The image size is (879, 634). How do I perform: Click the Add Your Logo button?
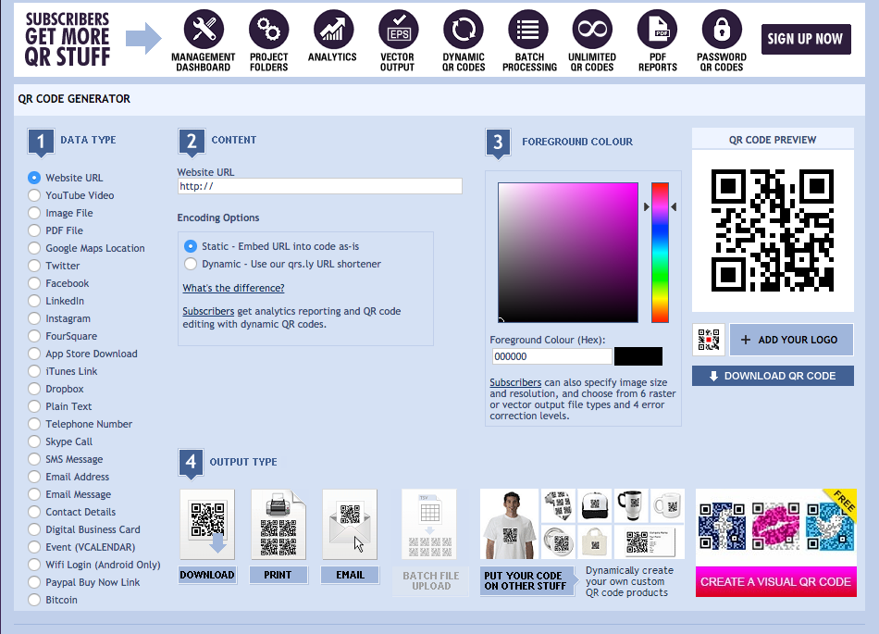tap(791, 340)
